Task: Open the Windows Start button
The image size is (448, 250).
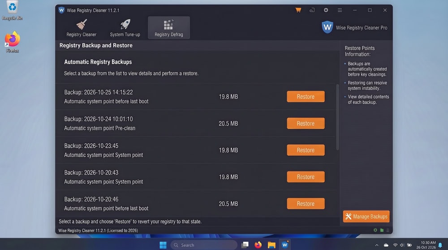Action: click(x=163, y=245)
